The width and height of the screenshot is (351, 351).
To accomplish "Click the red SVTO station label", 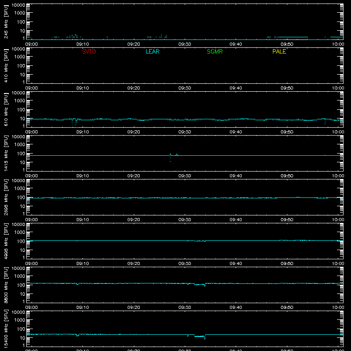I will [89, 51].
